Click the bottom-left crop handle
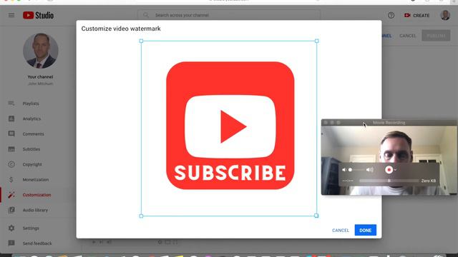 click(141, 216)
